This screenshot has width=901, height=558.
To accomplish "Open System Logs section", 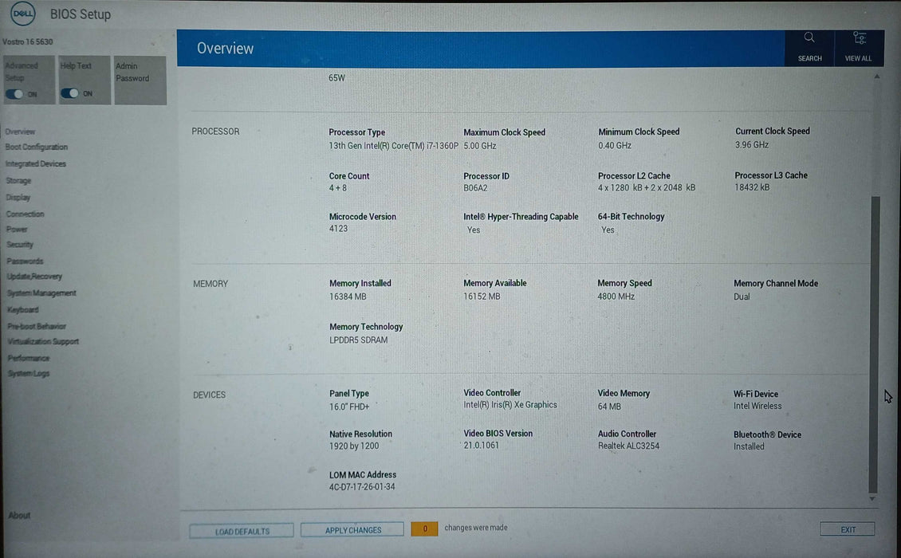I will tap(29, 374).
